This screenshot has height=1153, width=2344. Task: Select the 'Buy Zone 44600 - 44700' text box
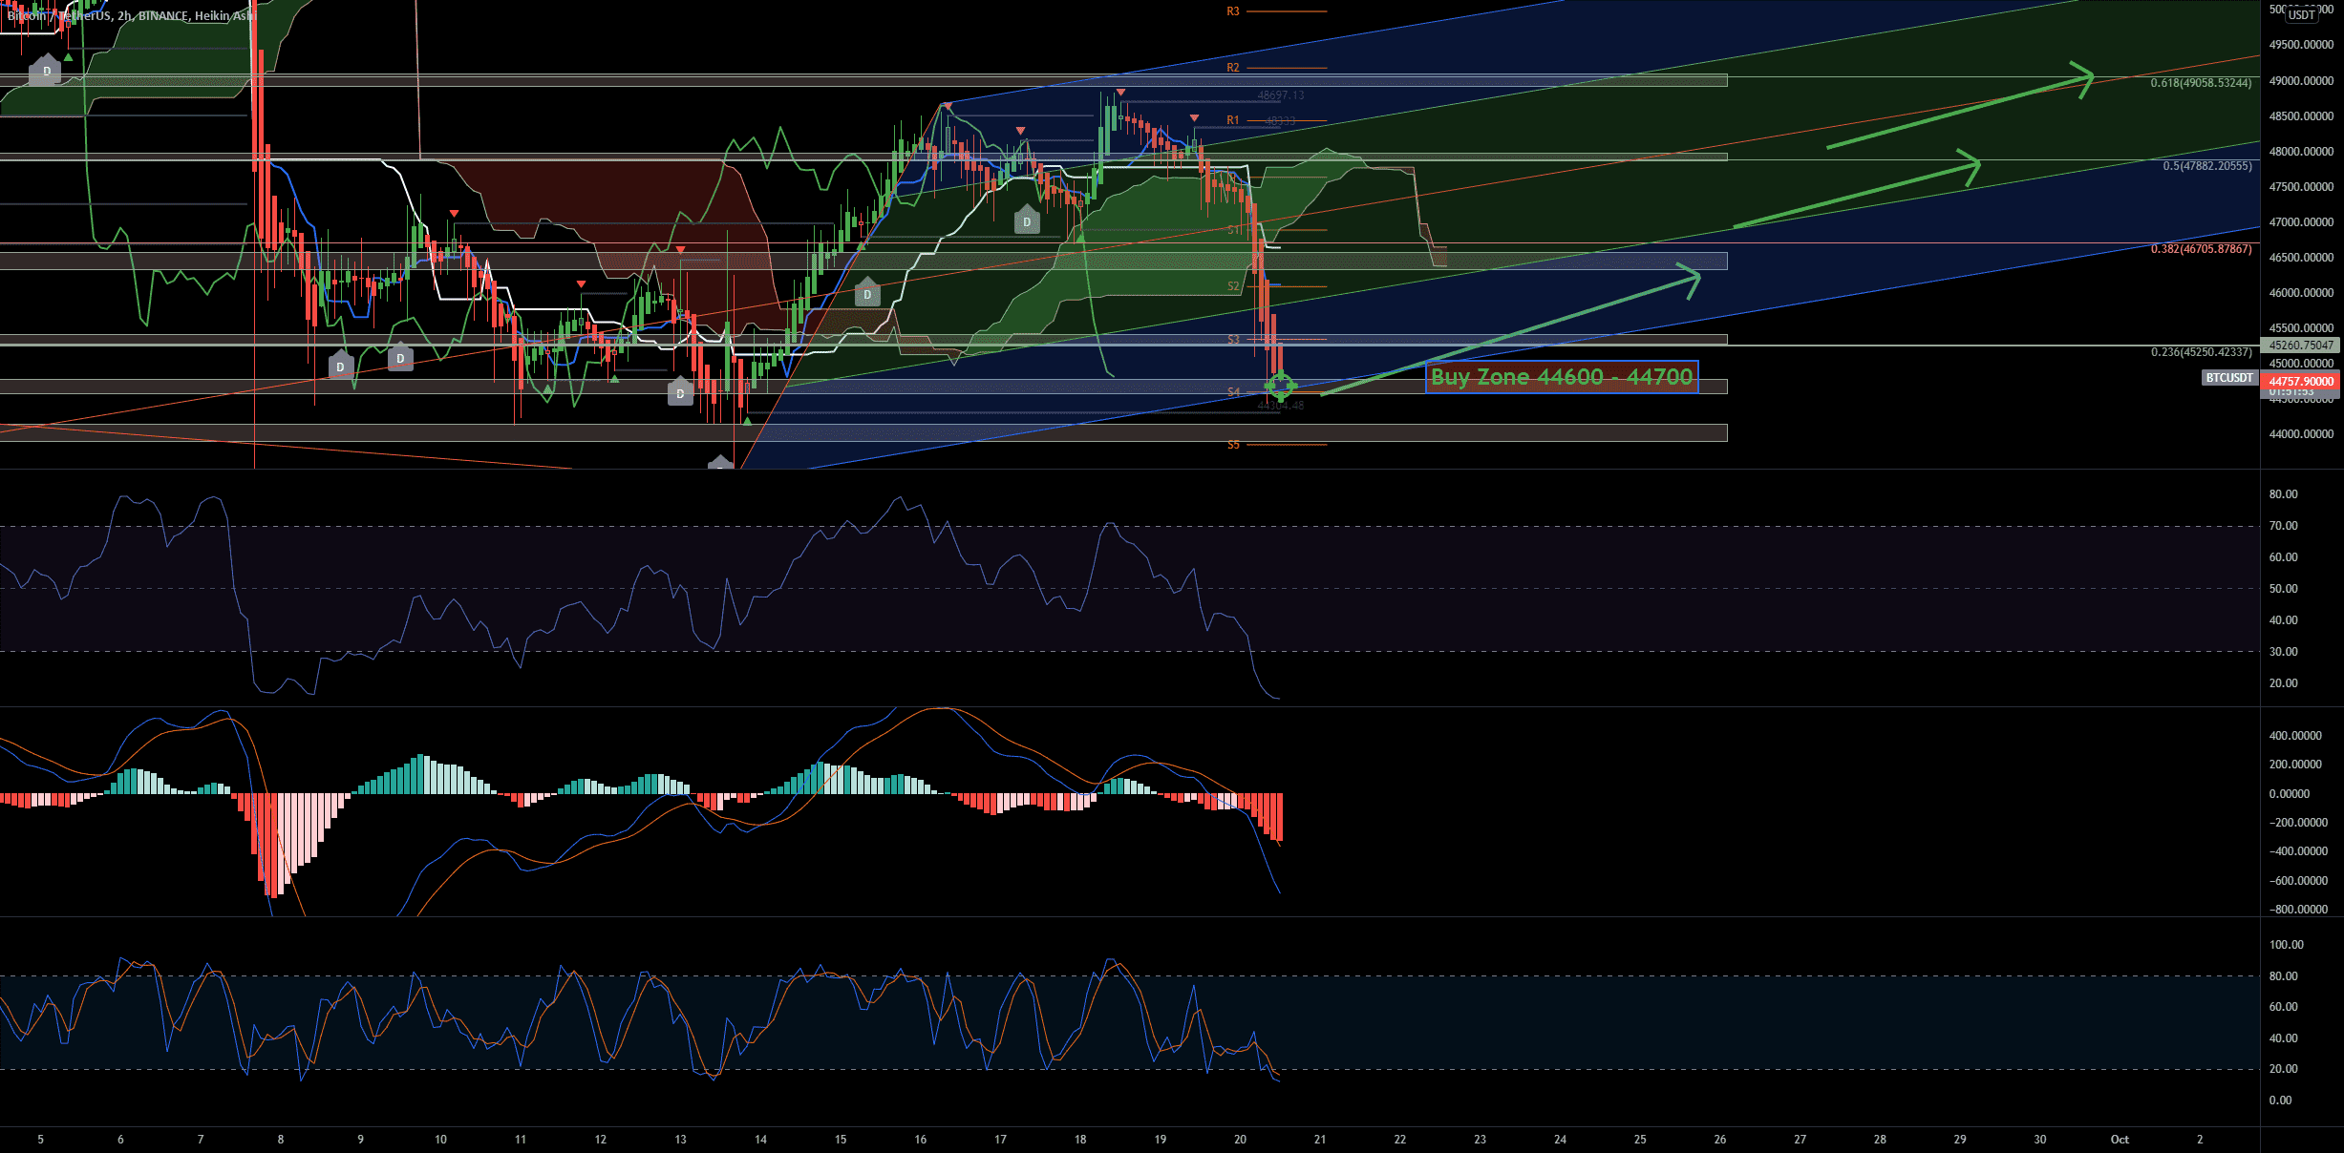point(1562,377)
